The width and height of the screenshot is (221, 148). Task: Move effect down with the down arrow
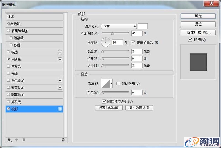coord(24,140)
